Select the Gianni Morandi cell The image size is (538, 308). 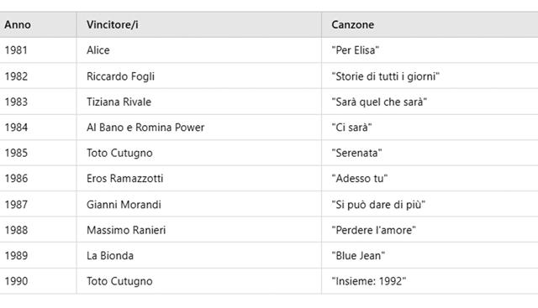point(199,204)
